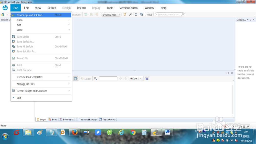This screenshot has width=256, height=144.
Task: Open the View menu
Action: [x=38, y=8]
